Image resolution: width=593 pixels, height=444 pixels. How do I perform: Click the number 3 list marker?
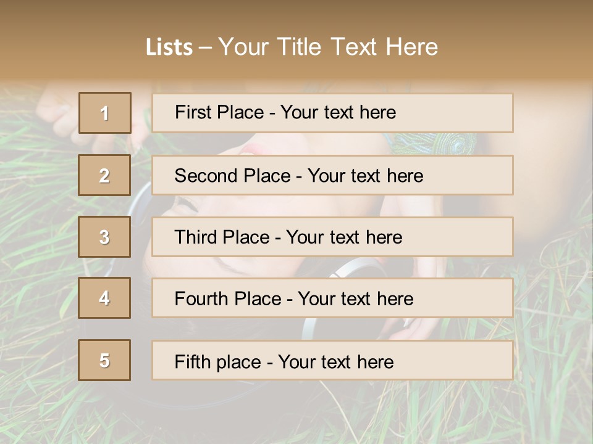tap(104, 237)
